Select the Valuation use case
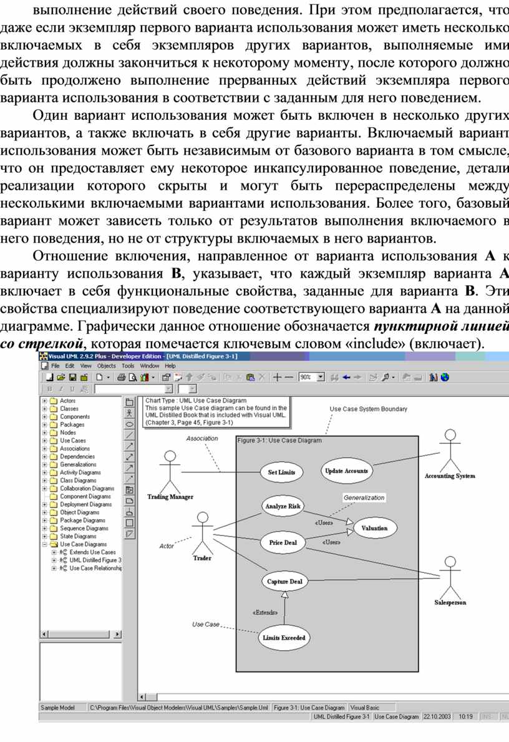 375,528
